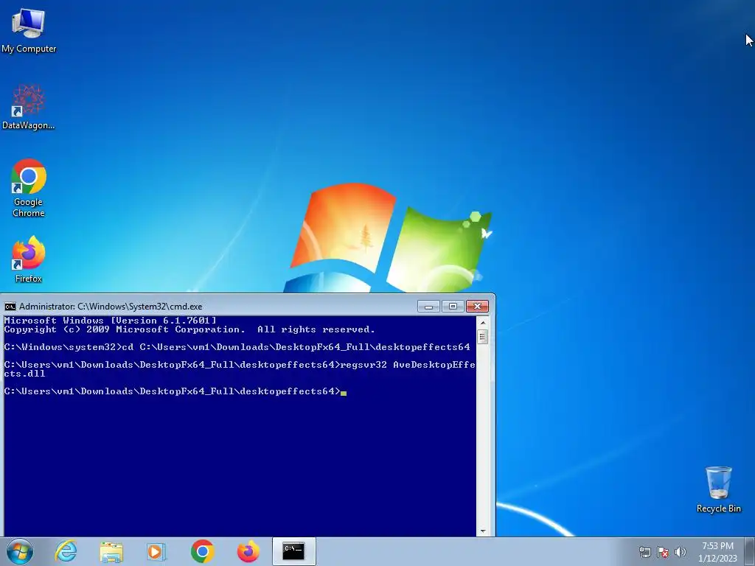This screenshot has height=566, width=755.
Task: Launch Chrome from the taskbar
Action: pos(202,551)
